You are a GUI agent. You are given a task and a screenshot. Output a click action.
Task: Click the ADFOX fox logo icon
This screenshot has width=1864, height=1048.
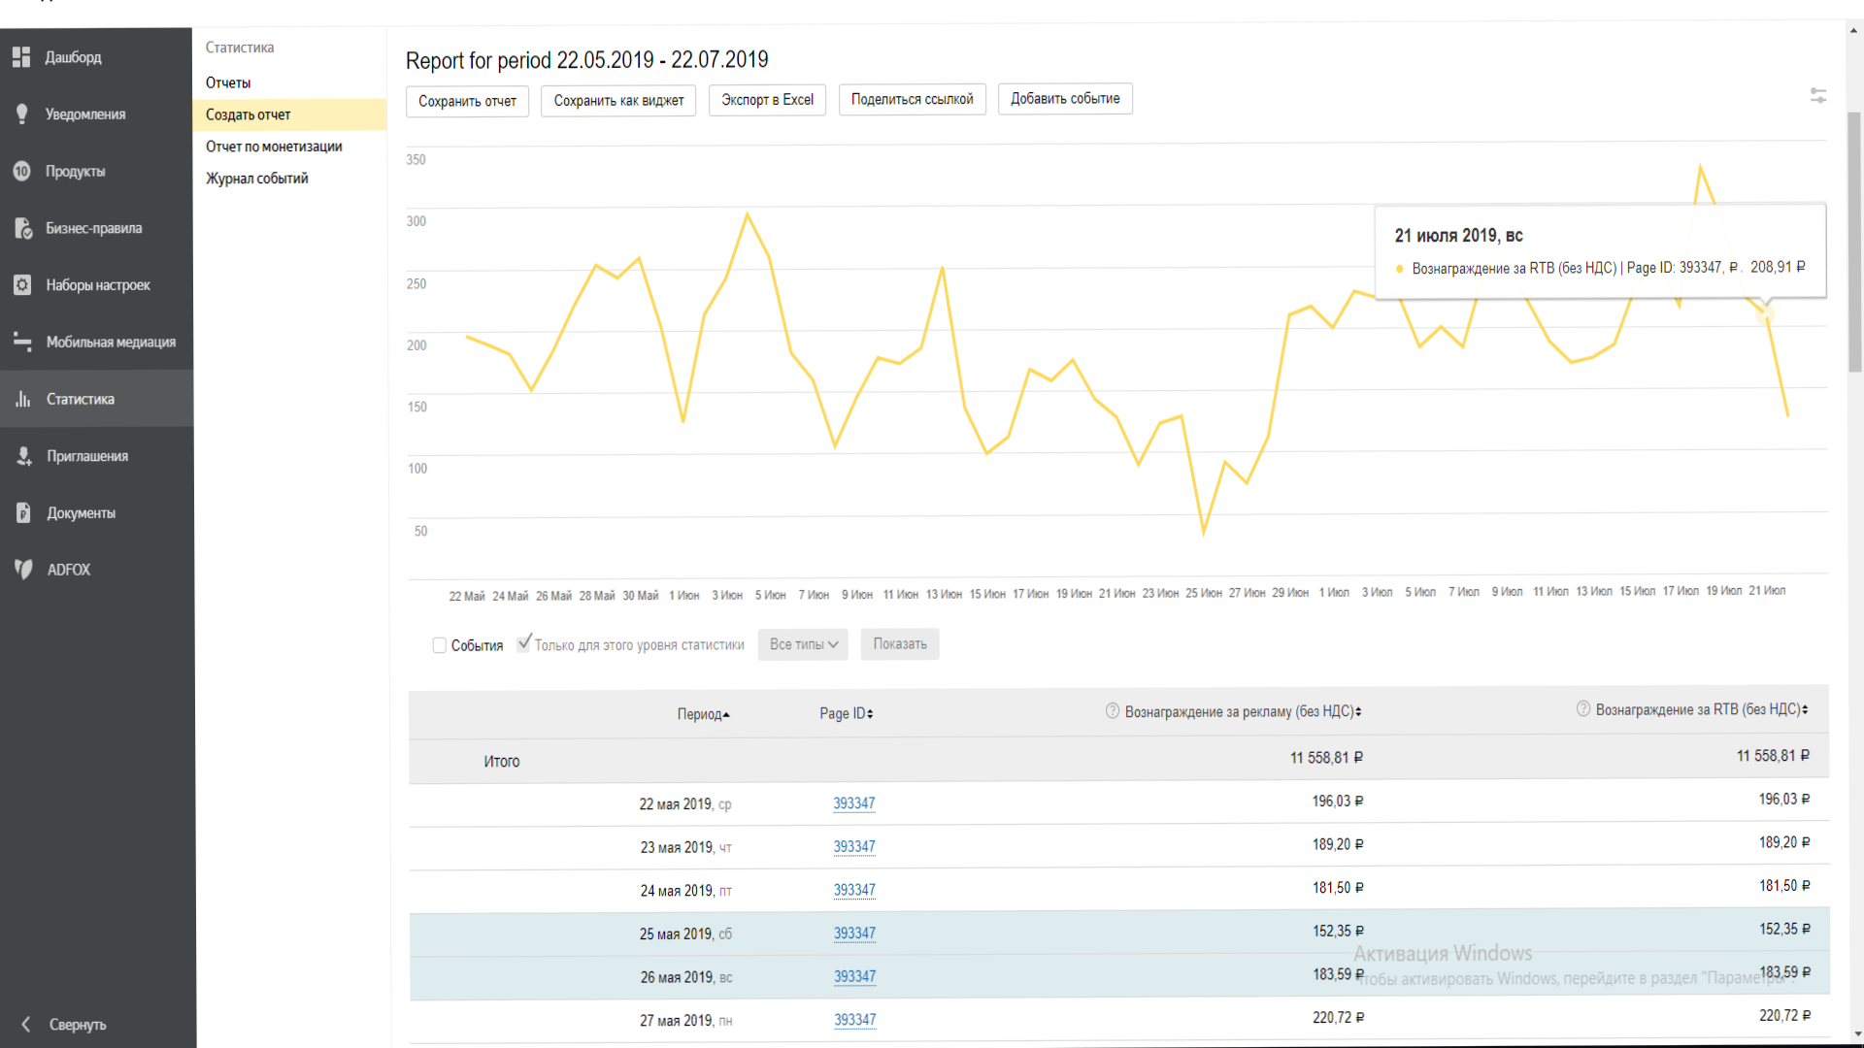tap(23, 570)
